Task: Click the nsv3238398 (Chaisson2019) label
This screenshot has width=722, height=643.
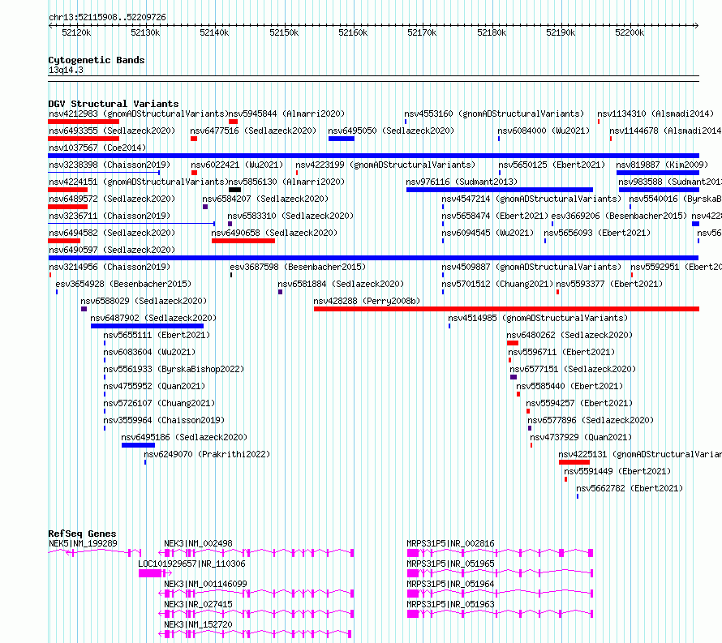Action: (x=110, y=165)
